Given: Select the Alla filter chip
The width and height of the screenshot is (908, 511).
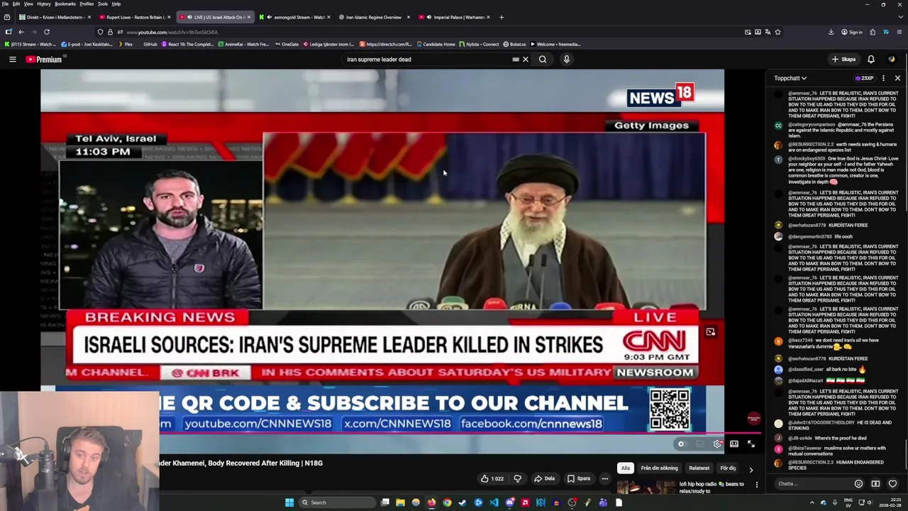Looking at the screenshot, I should (625, 468).
